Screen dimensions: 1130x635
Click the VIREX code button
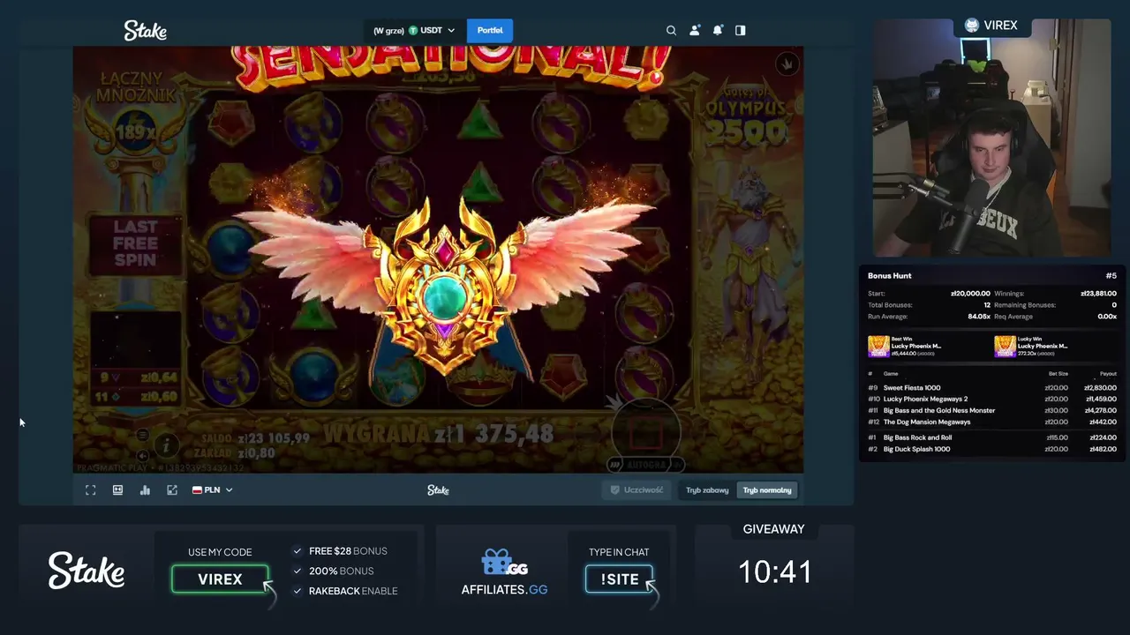tap(220, 579)
